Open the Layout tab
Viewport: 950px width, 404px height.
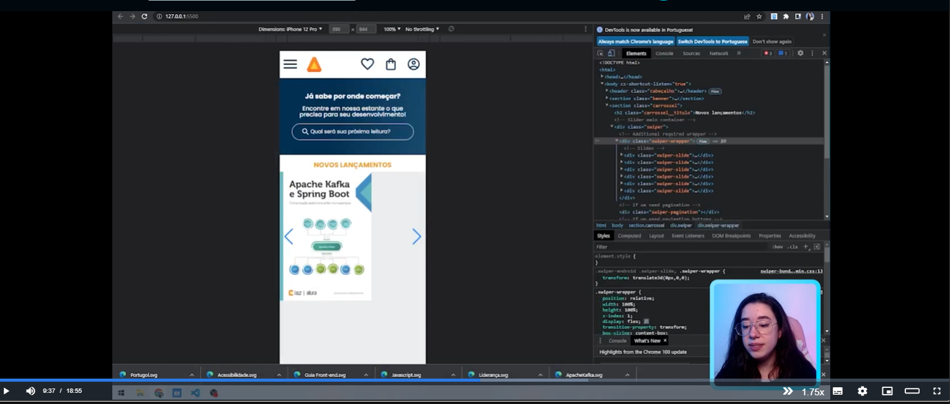click(x=656, y=235)
